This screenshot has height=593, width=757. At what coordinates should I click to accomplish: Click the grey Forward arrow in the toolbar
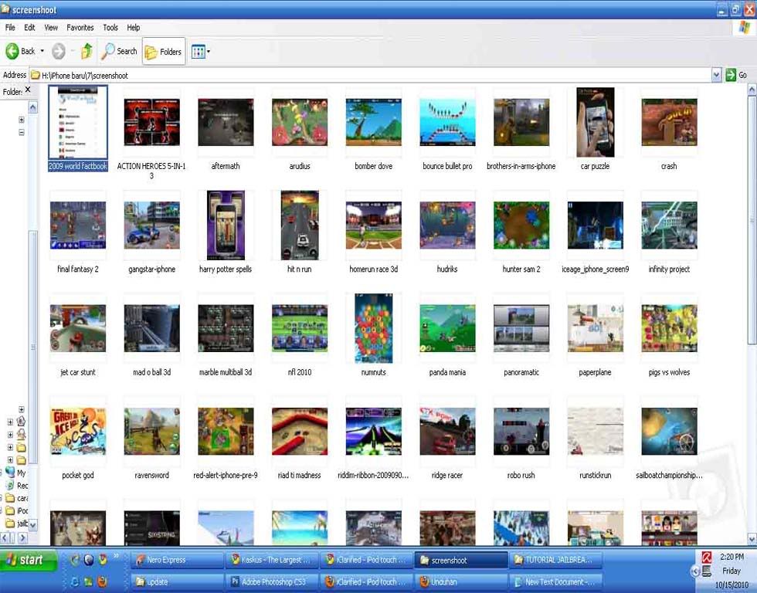[59, 51]
